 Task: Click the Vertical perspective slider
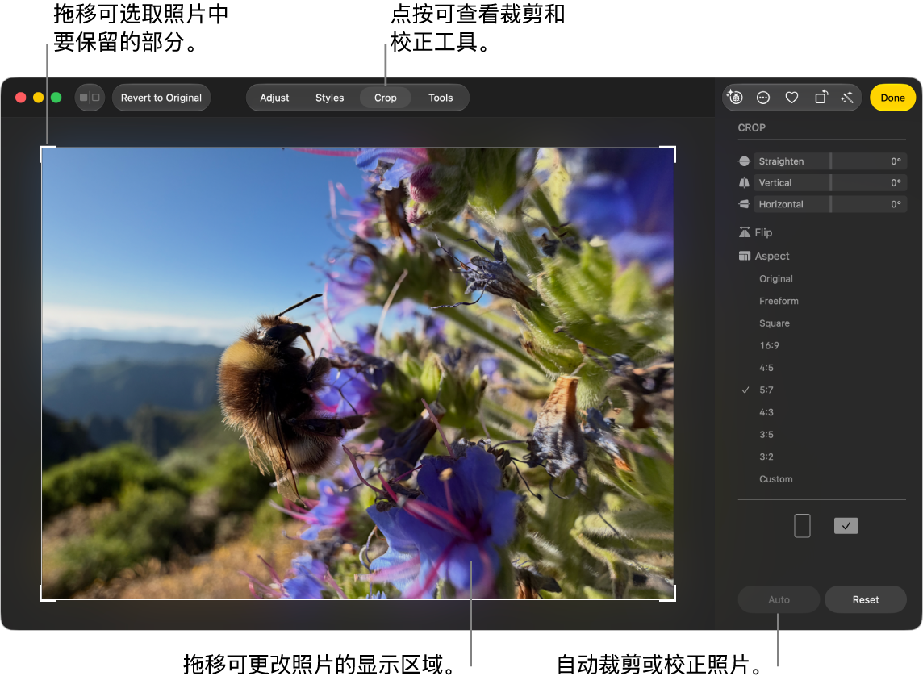pyautogui.click(x=830, y=183)
